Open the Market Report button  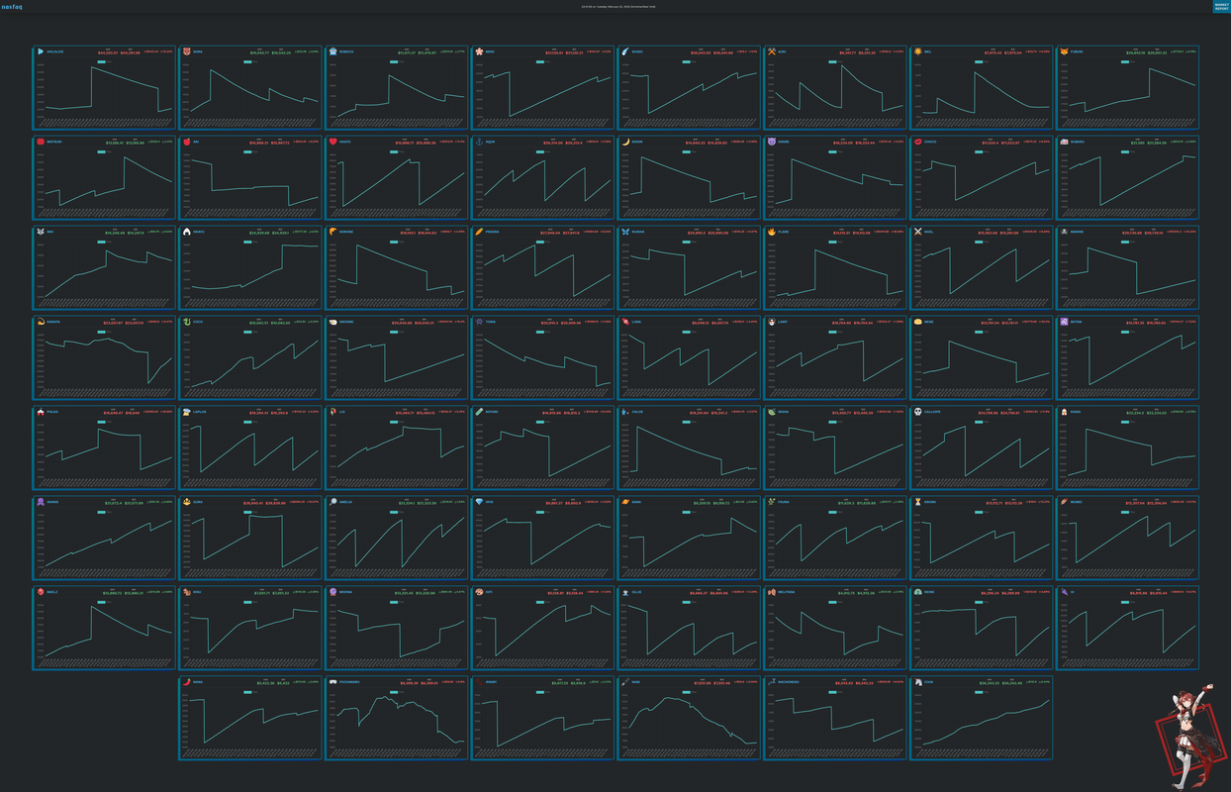tap(1221, 6)
